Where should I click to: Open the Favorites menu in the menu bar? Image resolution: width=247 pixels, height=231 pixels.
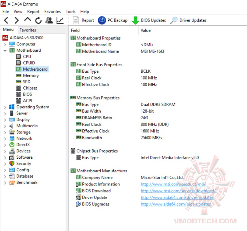pos(53,11)
